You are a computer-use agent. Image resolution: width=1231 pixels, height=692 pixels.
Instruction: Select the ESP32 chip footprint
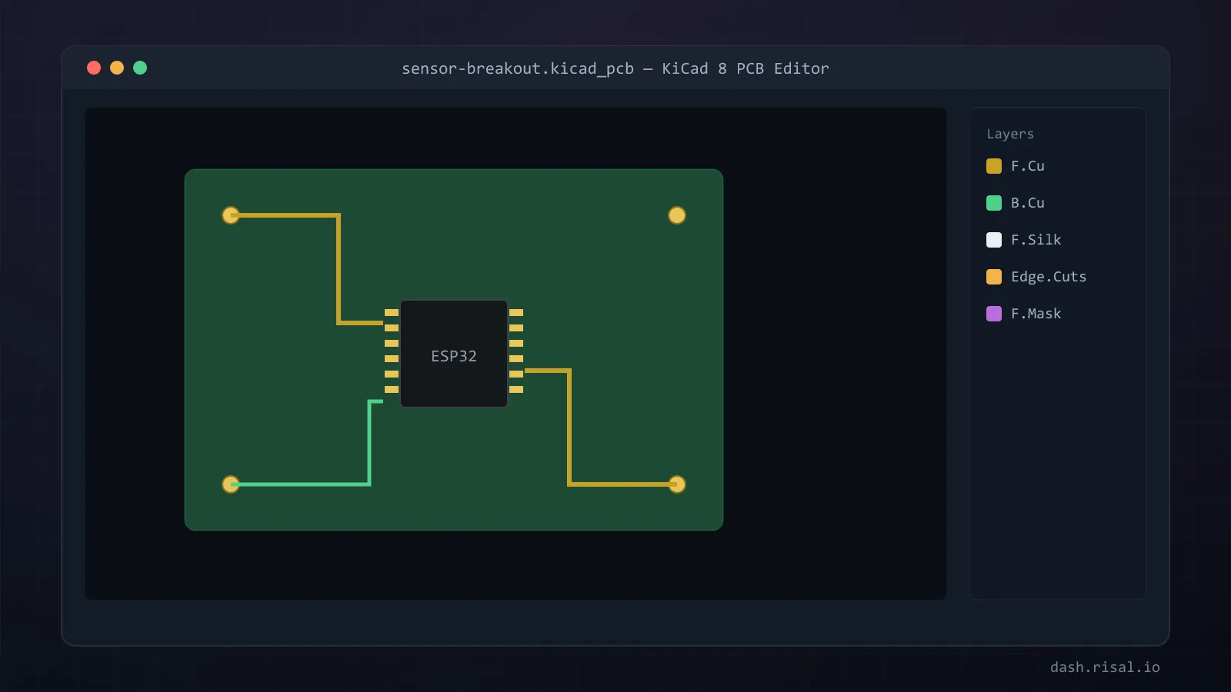tap(454, 354)
